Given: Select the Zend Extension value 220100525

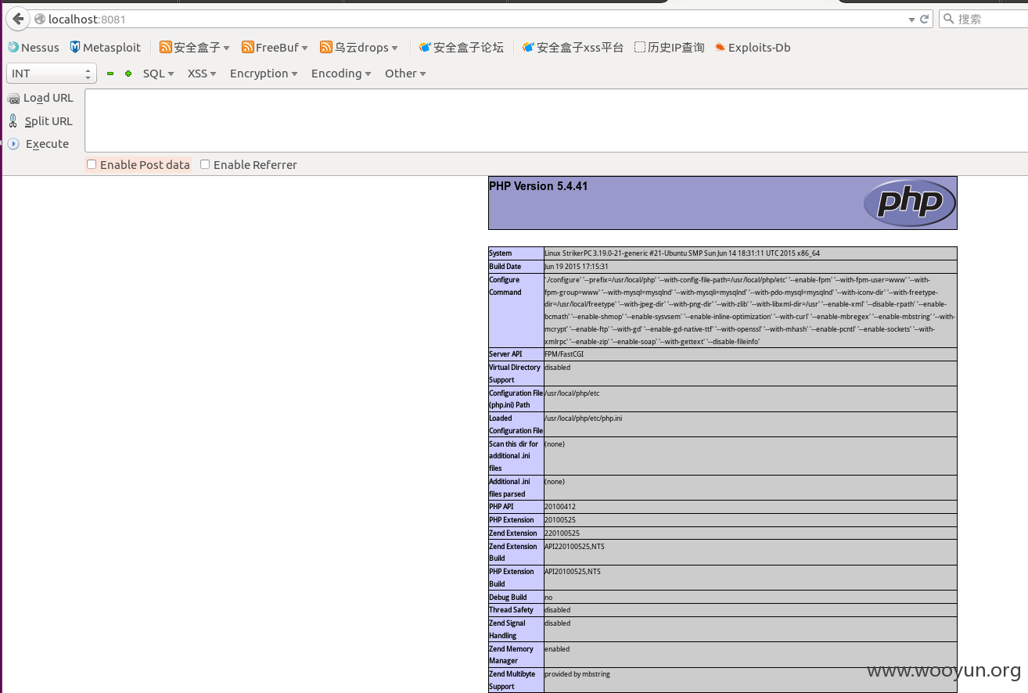Looking at the screenshot, I should pos(562,533).
